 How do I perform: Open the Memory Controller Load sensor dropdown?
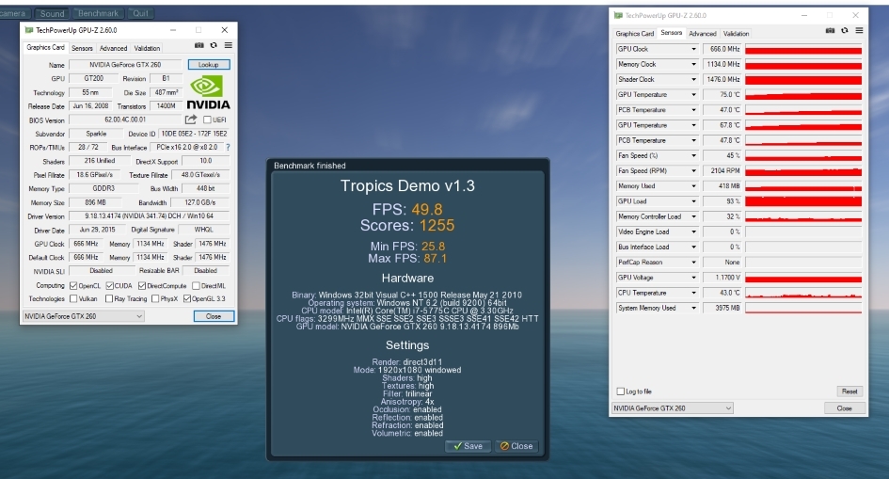[x=693, y=217]
